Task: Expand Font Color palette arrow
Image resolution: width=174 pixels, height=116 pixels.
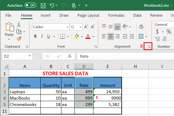Action: click(93, 36)
